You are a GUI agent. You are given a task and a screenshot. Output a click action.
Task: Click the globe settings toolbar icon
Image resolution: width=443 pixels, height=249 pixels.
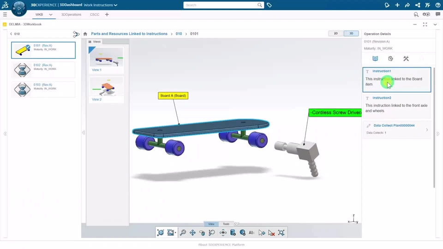(242, 232)
